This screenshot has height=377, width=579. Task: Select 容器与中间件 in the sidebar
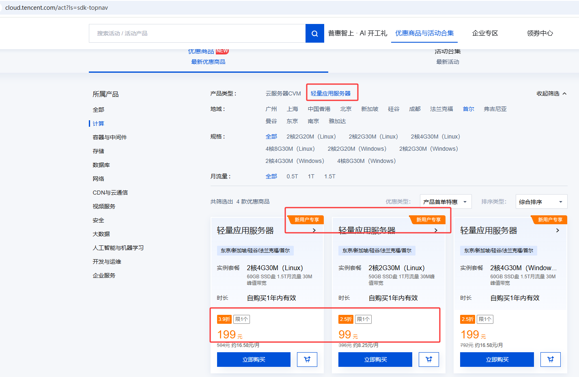(110, 137)
